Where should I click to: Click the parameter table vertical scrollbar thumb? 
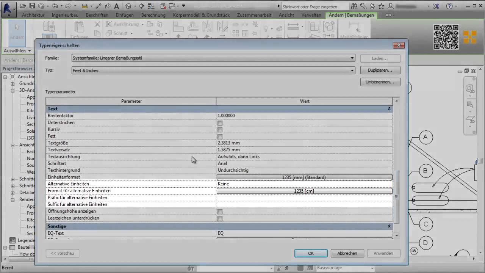coord(397,196)
